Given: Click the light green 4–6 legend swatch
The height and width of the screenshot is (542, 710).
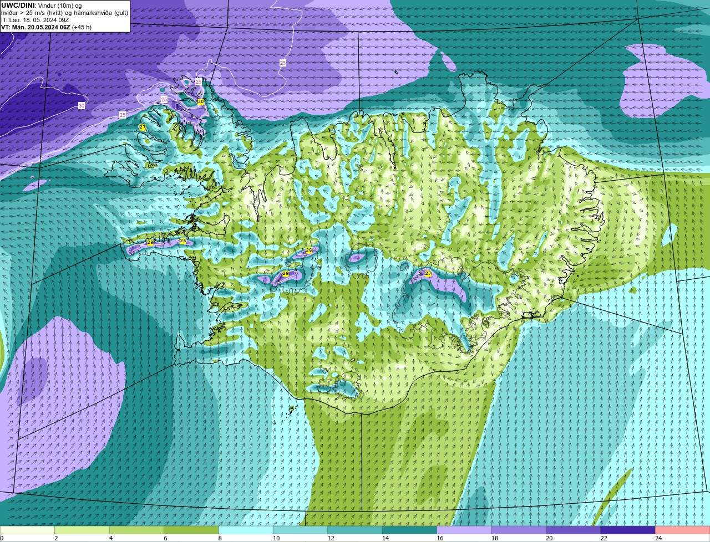Looking at the screenshot, I should pyautogui.click(x=137, y=530).
